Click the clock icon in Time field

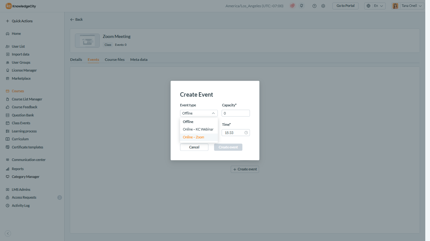coord(246,133)
